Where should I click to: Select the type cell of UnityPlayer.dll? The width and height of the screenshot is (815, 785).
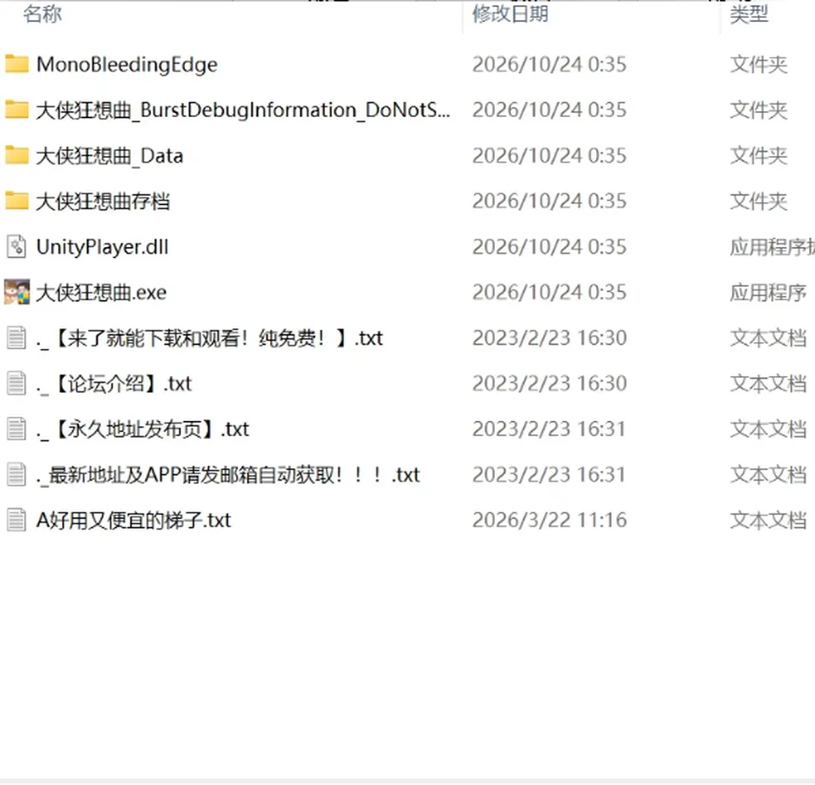[x=773, y=247]
